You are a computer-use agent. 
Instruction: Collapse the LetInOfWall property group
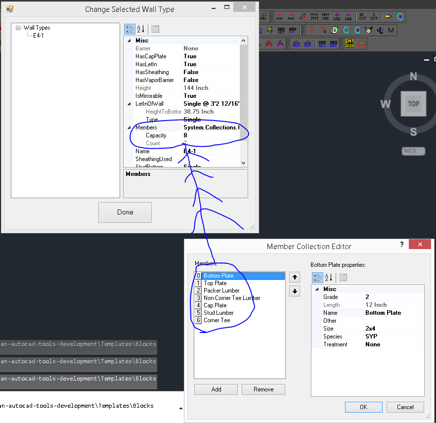pyautogui.click(x=130, y=104)
